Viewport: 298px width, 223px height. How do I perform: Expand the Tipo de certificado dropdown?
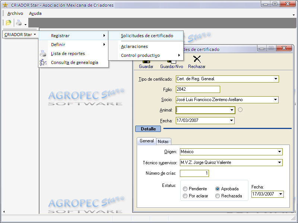276,79
